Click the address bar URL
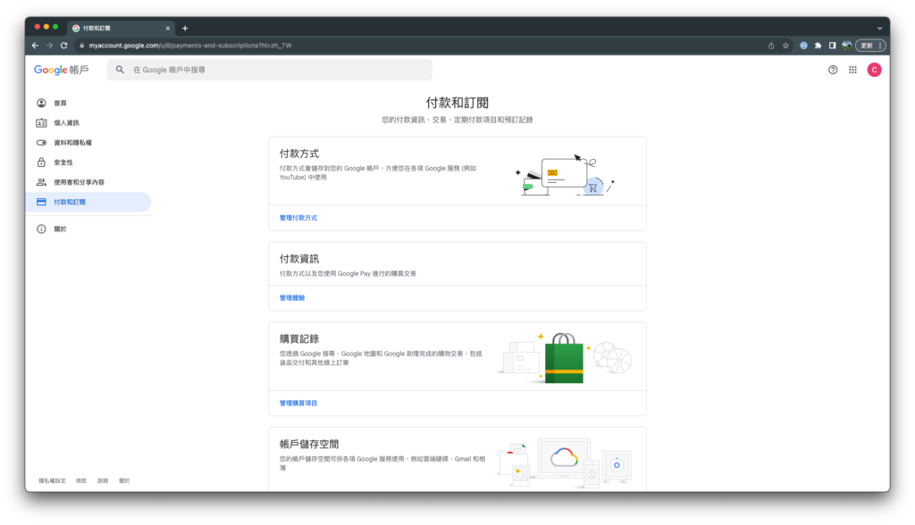This screenshot has width=915, height=525. (190, 46)
